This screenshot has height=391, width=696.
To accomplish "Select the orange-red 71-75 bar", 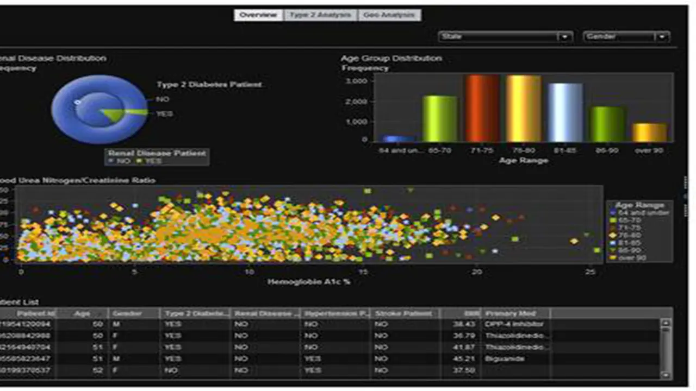I will pos(481,109).
